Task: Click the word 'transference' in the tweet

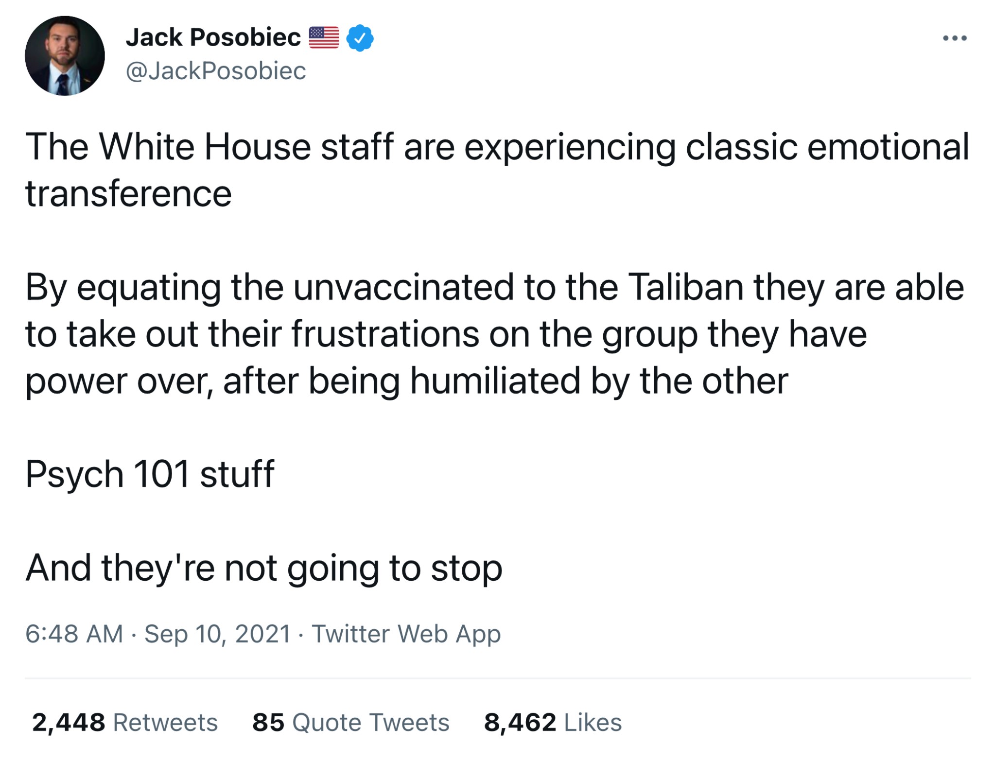Action: pos(128,193)
